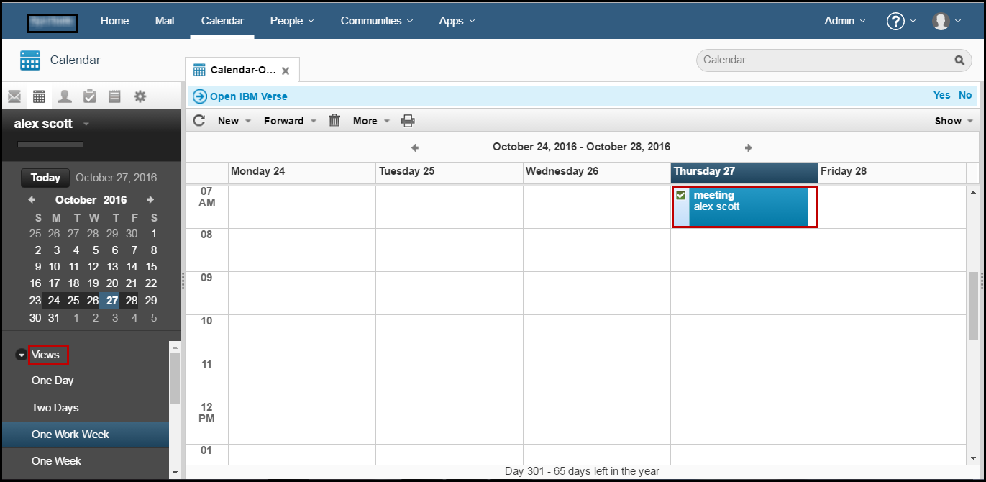Run a search with the magnifier icon
Viewport: 986px width, 482px height.
pyautogui.click(x=959, y=60)
